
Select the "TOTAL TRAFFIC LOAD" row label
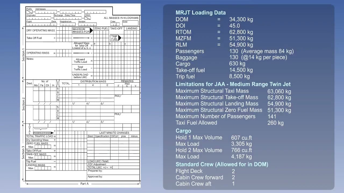pos(40,136)
